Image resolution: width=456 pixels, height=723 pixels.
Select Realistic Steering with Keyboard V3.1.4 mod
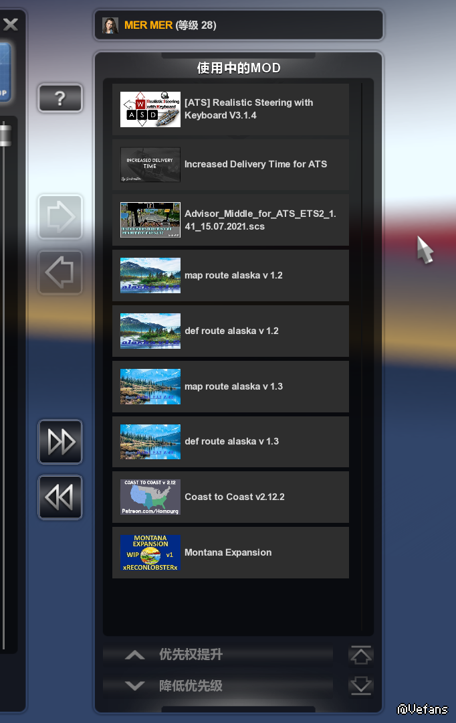click(x=230, y=109)
